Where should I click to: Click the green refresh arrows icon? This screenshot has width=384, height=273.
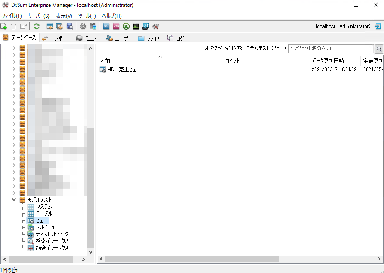pos(37,26)
